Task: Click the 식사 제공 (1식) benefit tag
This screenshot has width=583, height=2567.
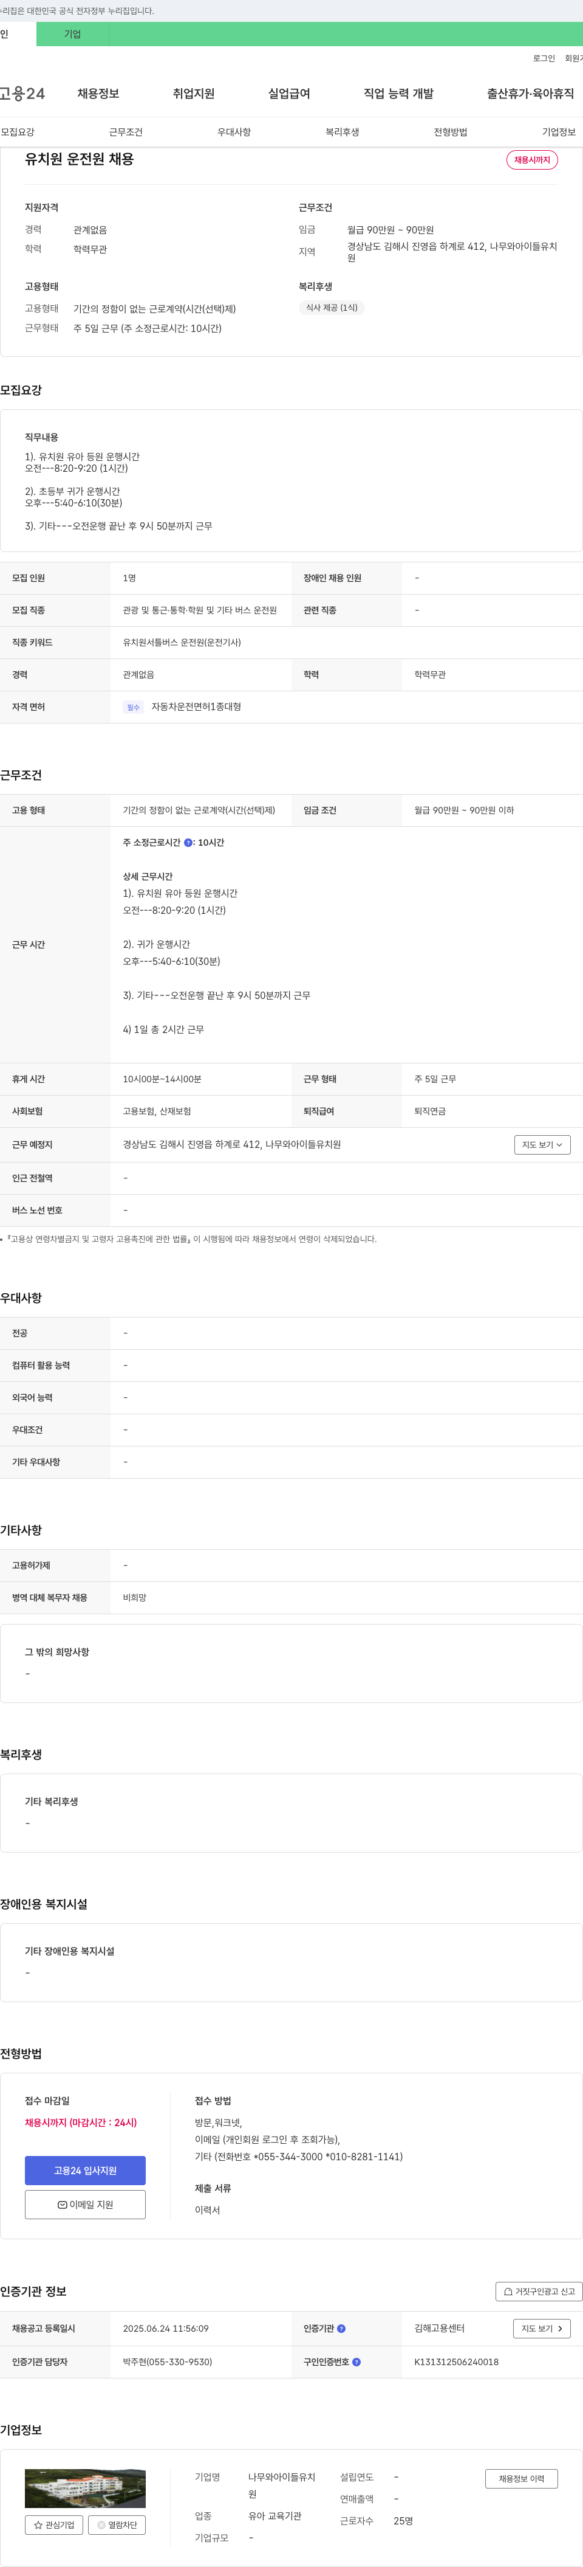Action: click(x=332, y=308)
